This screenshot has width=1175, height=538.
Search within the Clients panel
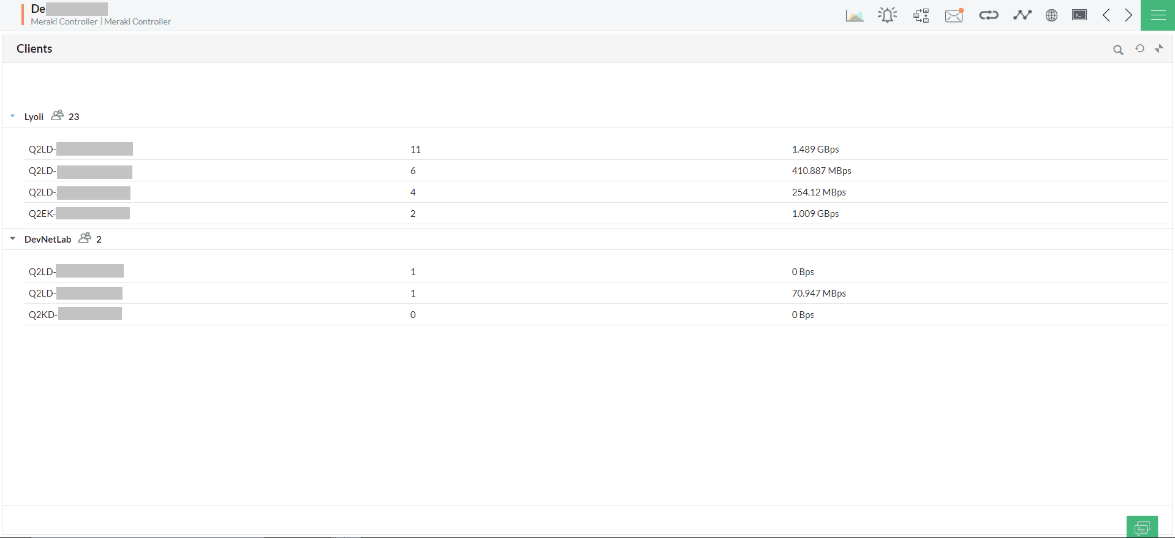[1118, 50]
